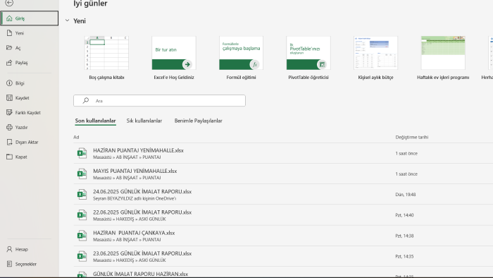Click the Yeni new document icon

pyautogui.click(x=9, y=33)
